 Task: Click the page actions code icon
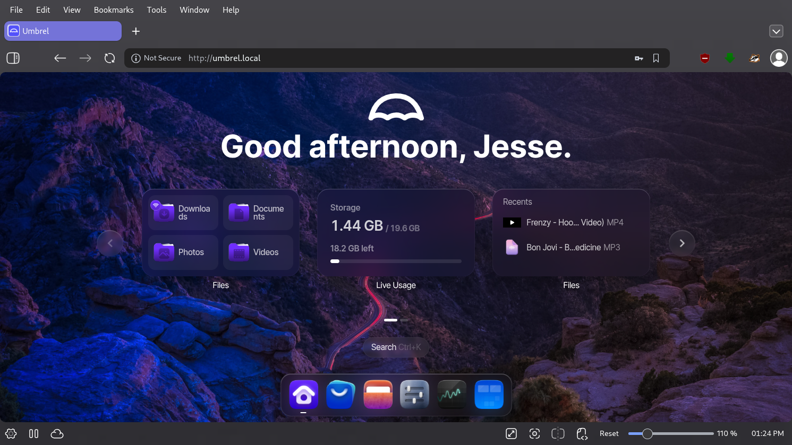pyautogui.click(x=582, y=434)
